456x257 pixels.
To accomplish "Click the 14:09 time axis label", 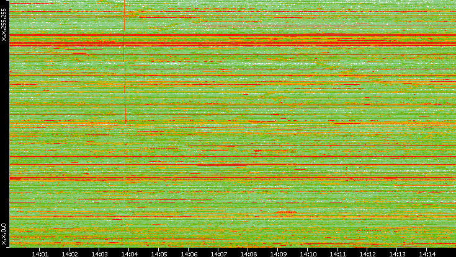I will [278, 254].
